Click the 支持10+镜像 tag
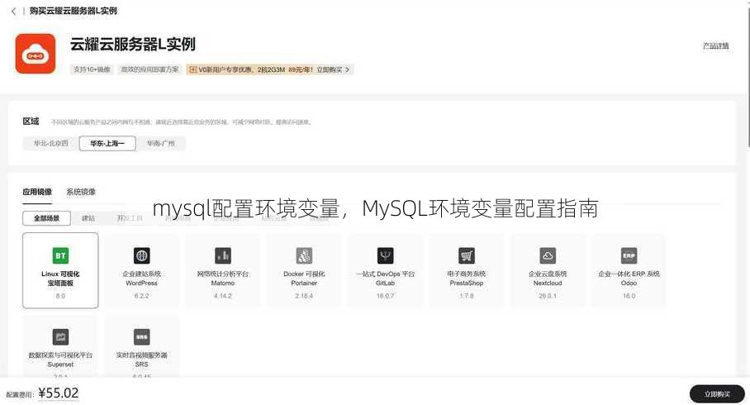This screenshot has width=750, height=405. tap(92, 70)
